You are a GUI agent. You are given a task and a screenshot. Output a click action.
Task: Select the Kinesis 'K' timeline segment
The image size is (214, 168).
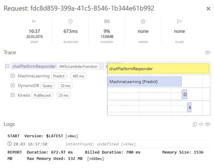pos(189,107)
